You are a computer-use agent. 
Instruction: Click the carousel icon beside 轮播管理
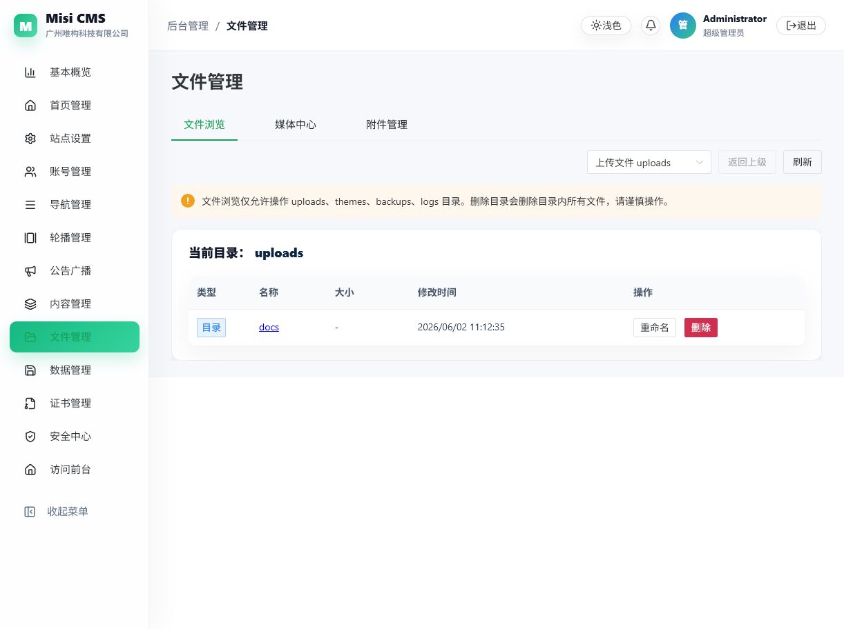coord(30,238)
